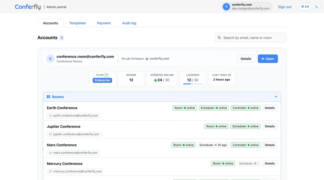
Task: Click envelope icon in Mars Conference email
Action: coord(50,153)
